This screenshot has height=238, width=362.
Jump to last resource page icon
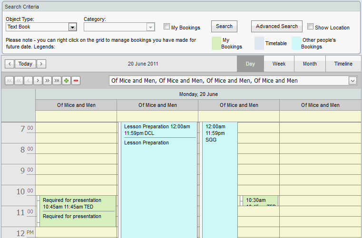[x=57, y=81]
